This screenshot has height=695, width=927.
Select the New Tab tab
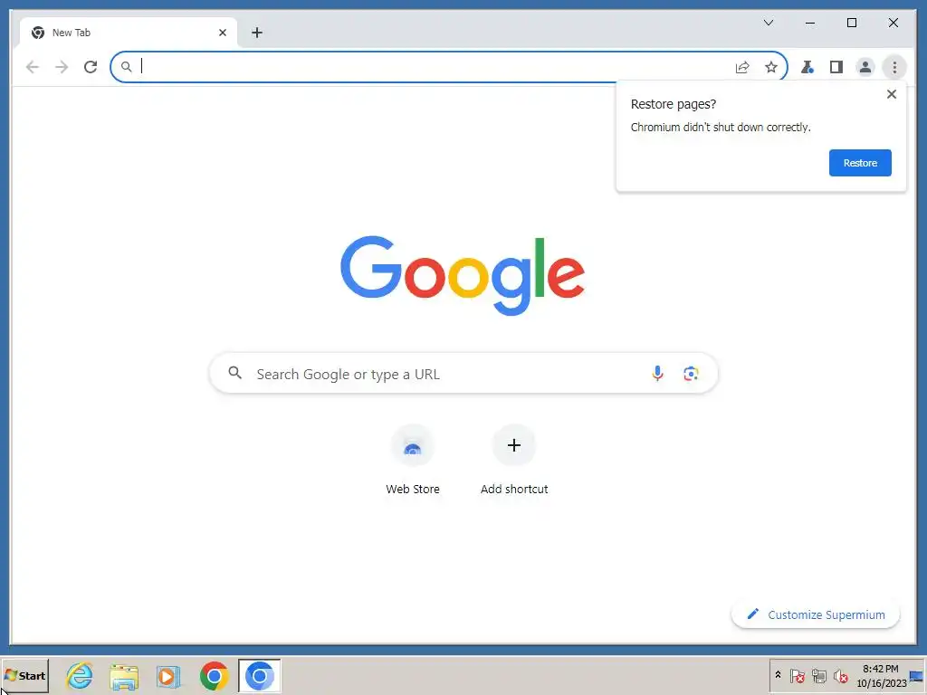tap(129, 33)
